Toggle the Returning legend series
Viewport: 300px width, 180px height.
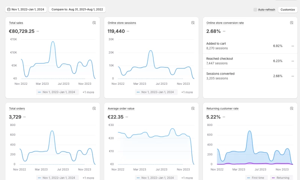(280, 177)
